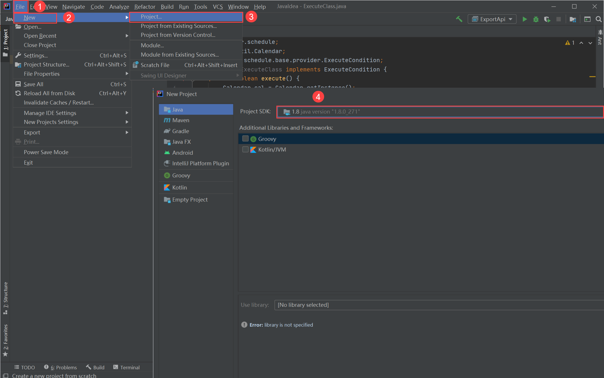Enable the Groovy framework checkbox
This screenshot has width=604, height=378.
pos(245,138)
